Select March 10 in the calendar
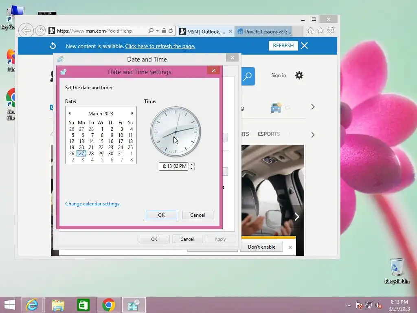The height and width of the screenshot is (313, 417). point(121,135)
